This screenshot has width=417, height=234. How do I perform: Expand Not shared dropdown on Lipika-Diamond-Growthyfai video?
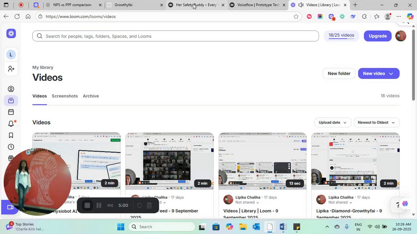(351, 202)
